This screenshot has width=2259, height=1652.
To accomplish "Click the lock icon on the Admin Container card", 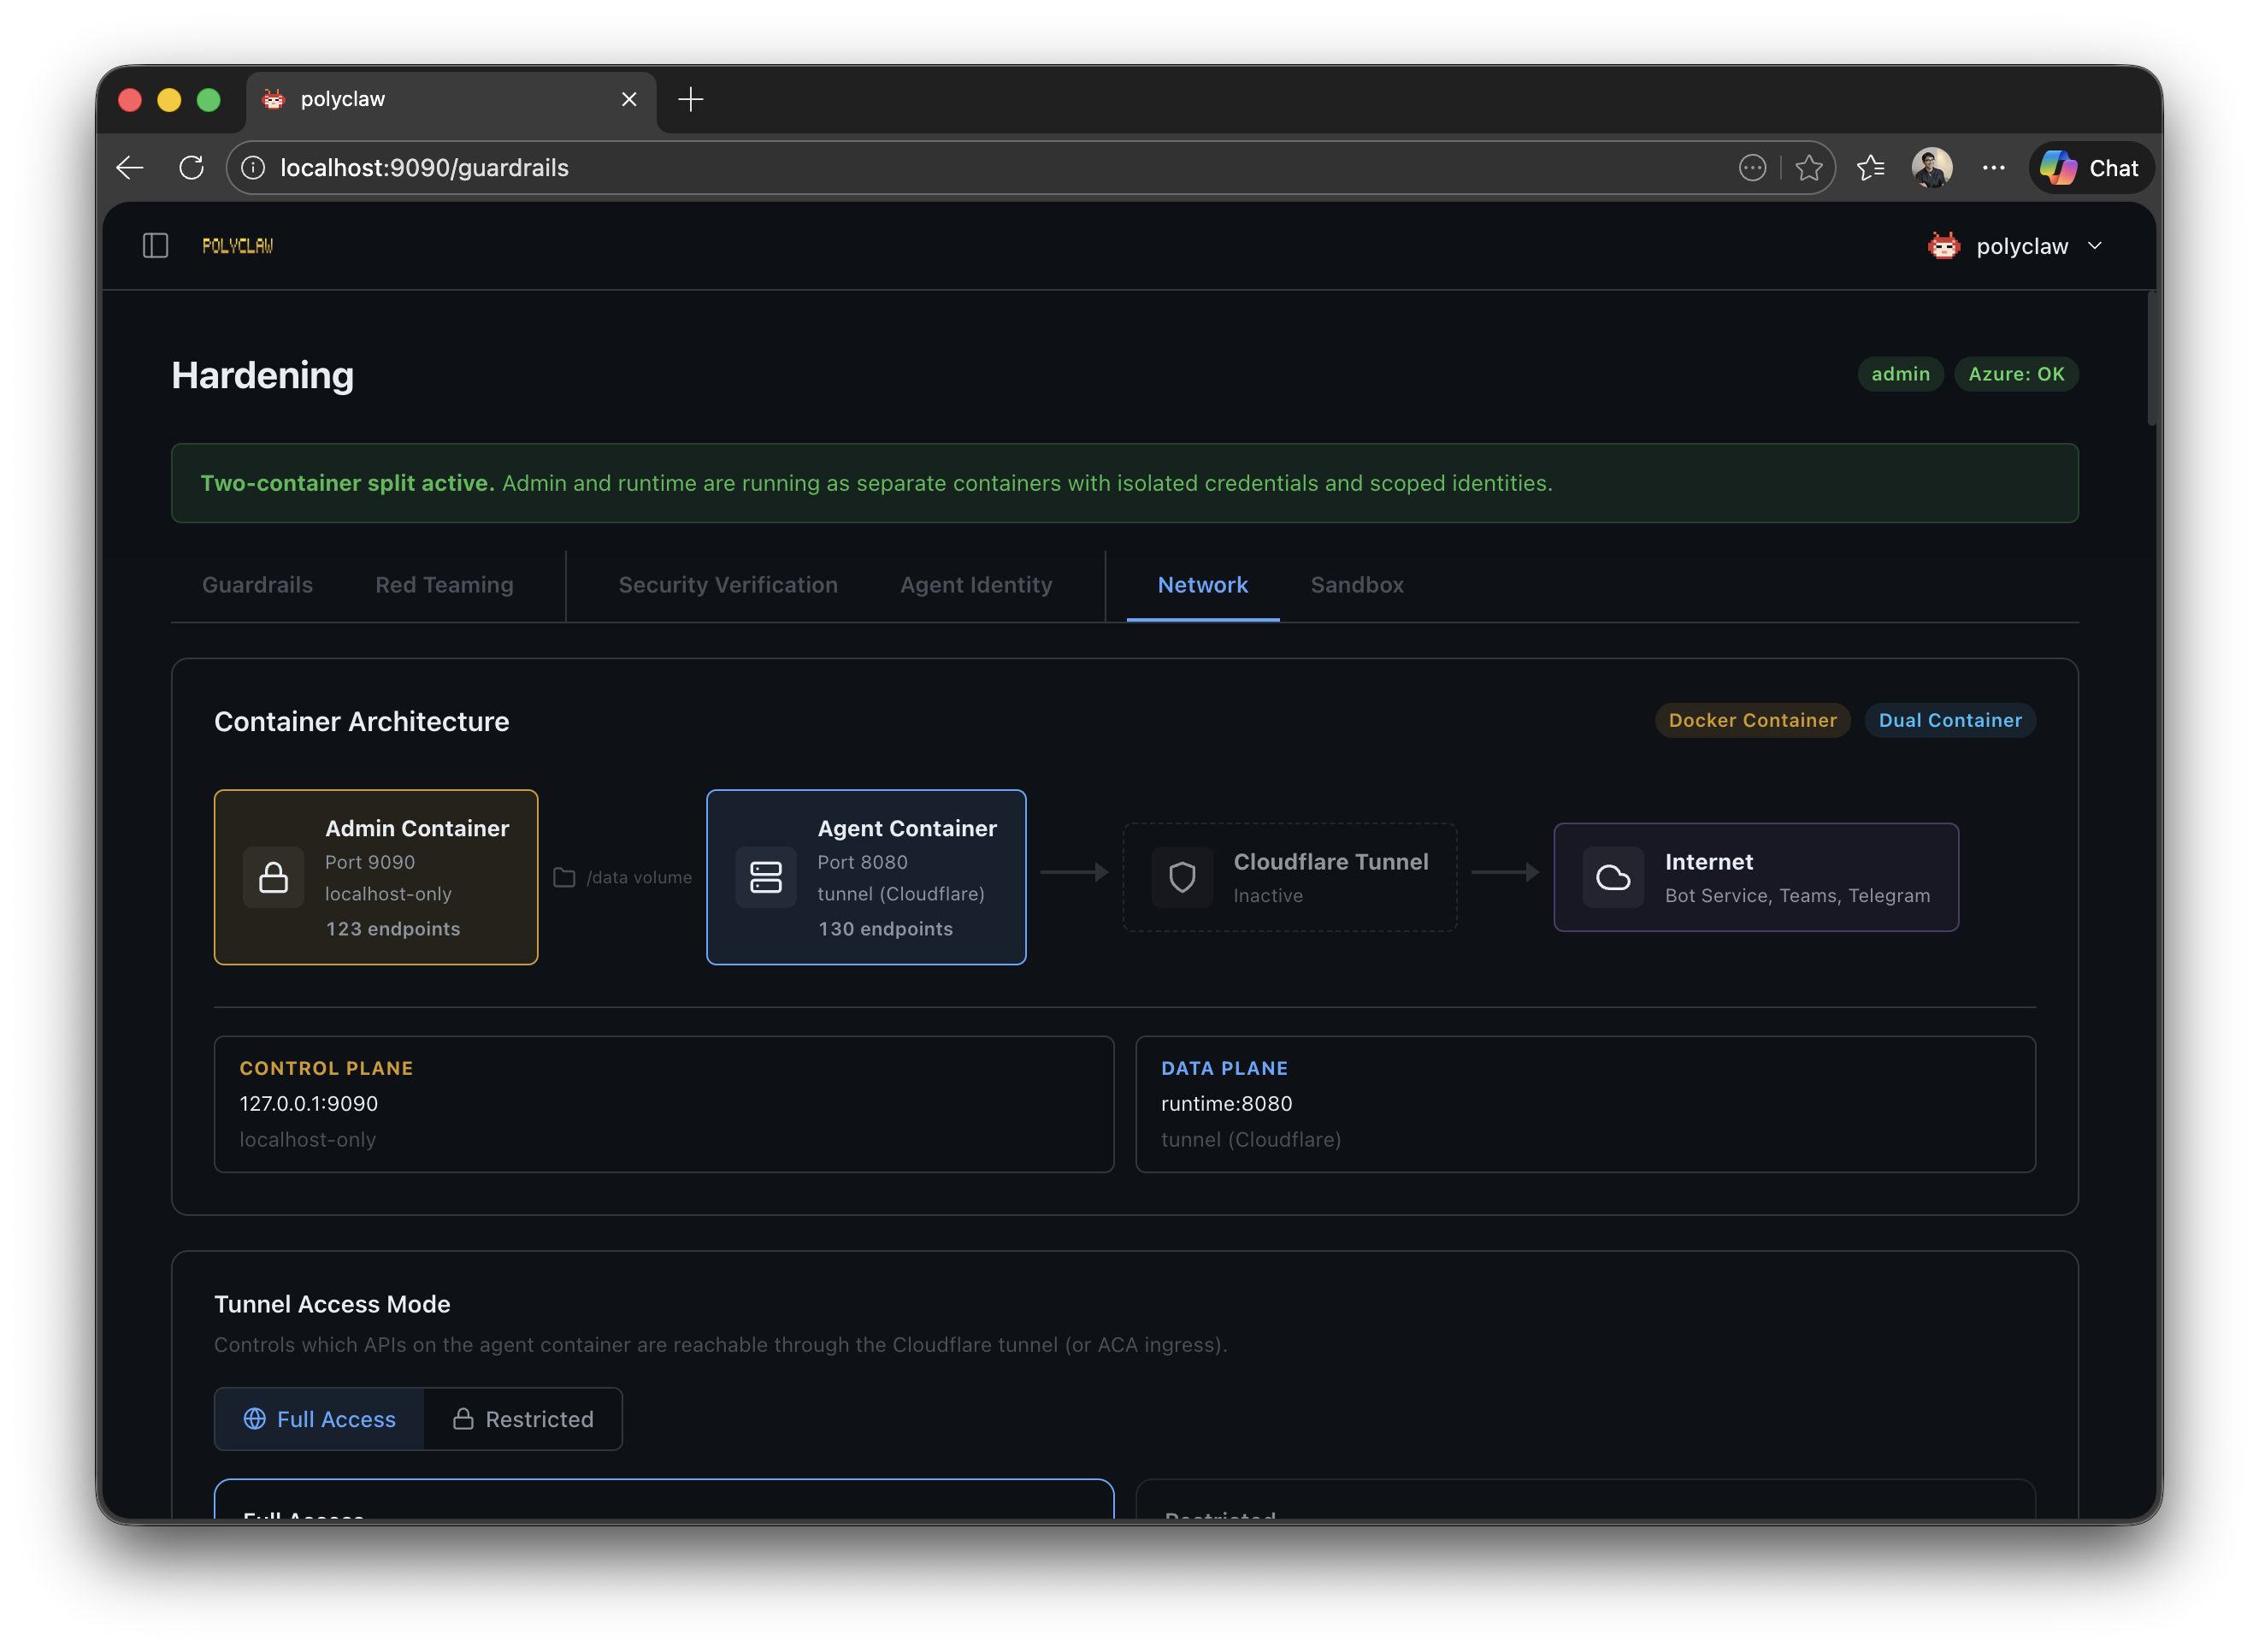I will point(275,877).
